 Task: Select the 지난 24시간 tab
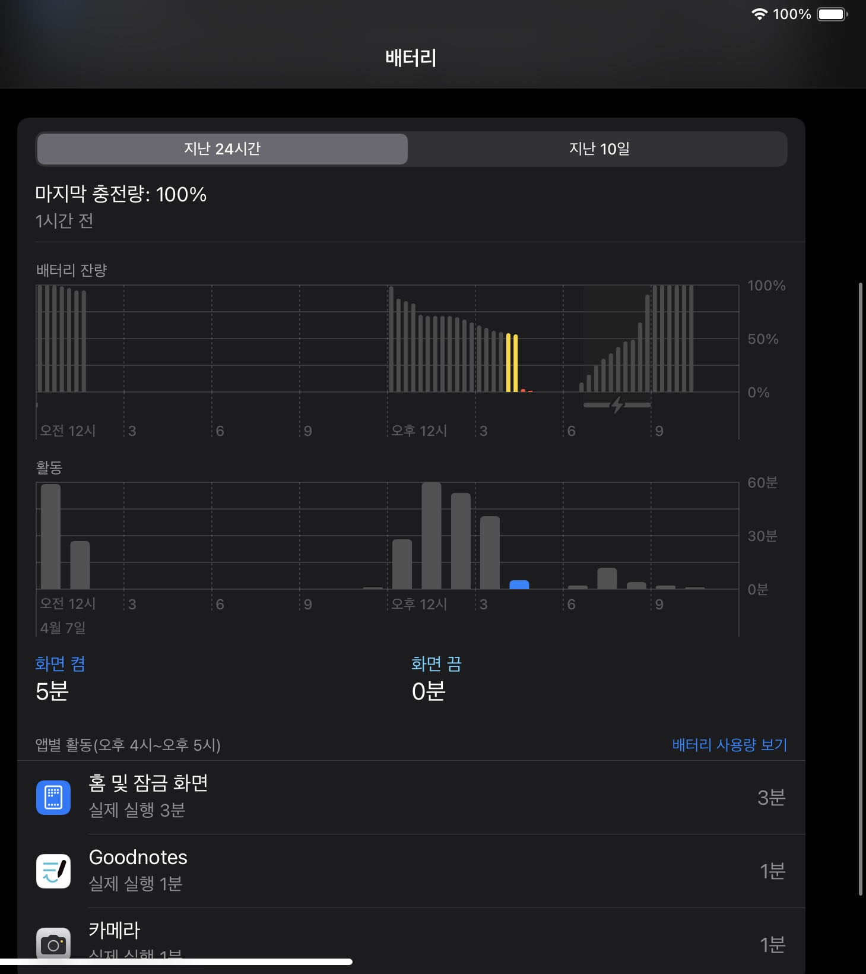(222, 148)
